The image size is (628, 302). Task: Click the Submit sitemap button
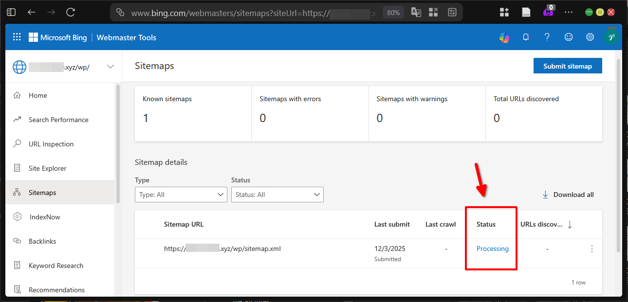(568, 65)
